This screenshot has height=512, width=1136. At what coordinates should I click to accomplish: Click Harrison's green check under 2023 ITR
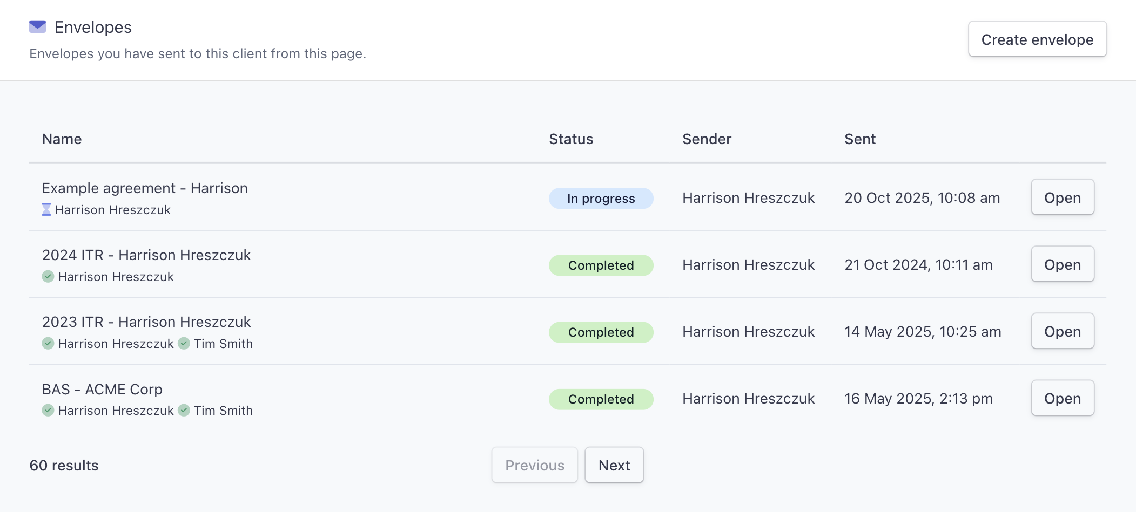pyautogui.click(x=48, y=343)
